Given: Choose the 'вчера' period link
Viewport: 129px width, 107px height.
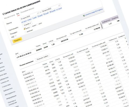Looking at the screenshot, I should pyautogui.click(x=29, y=19).
